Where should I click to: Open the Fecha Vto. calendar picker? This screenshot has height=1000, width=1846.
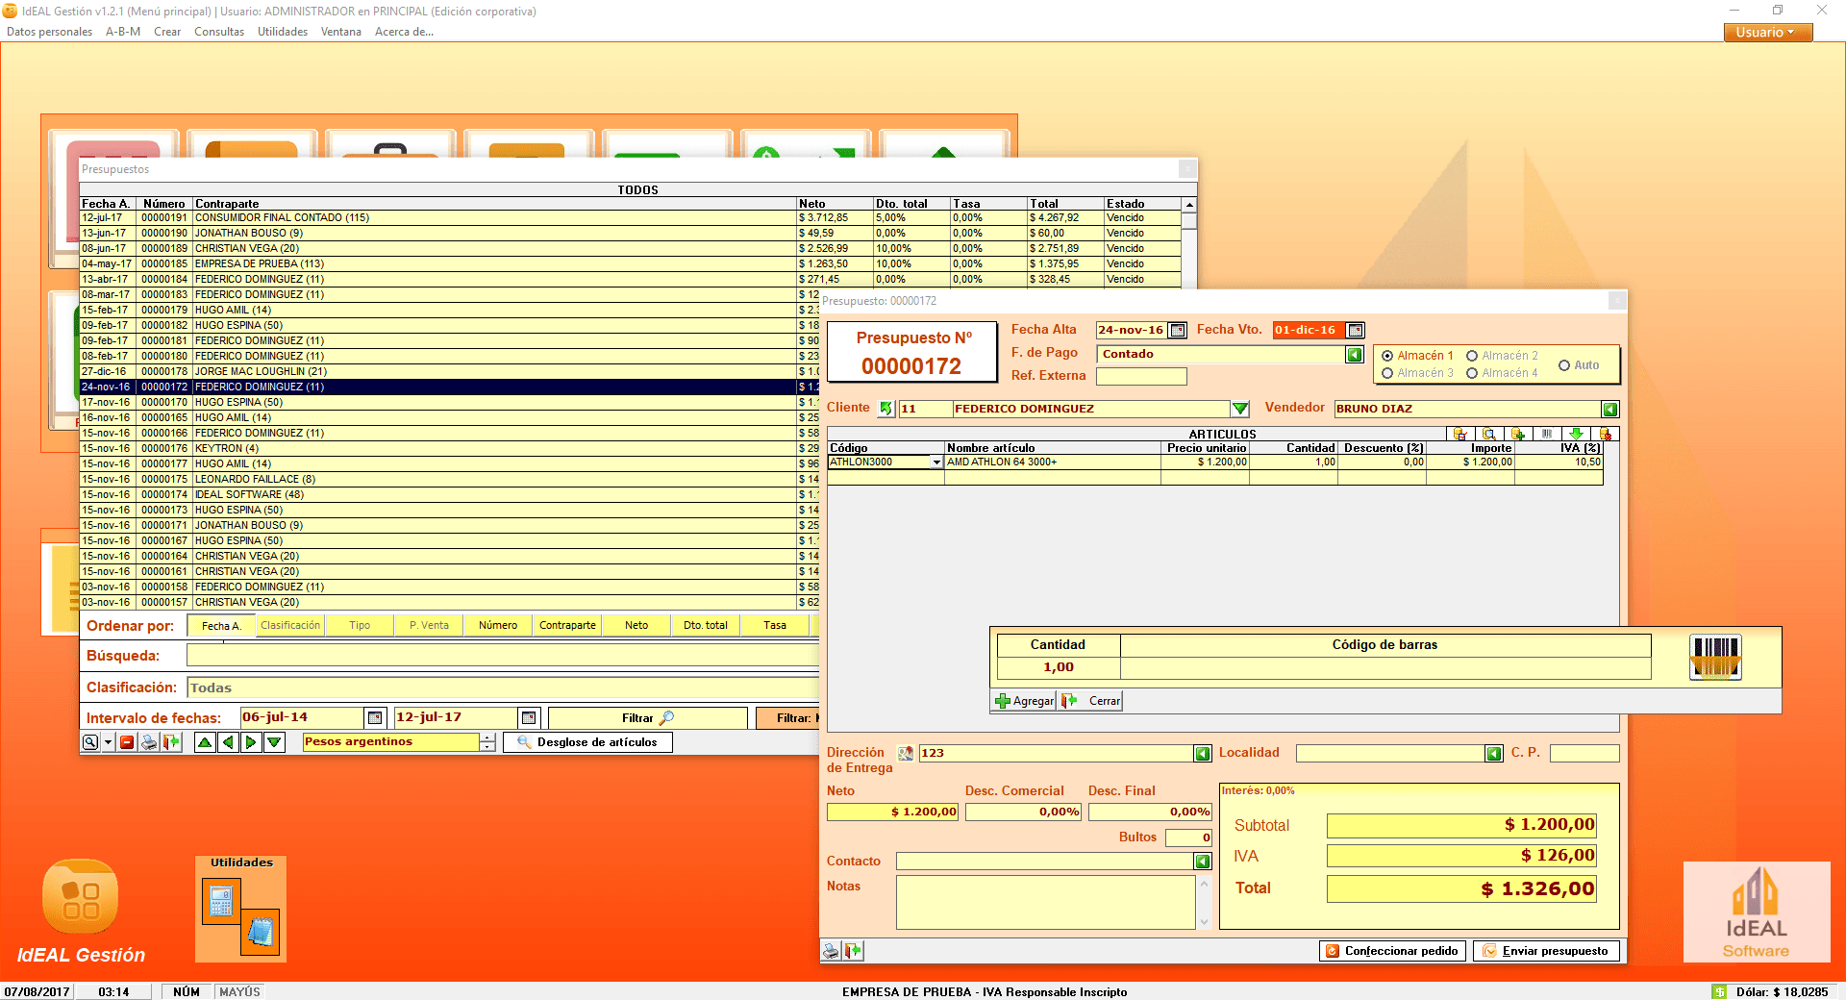1355,330
